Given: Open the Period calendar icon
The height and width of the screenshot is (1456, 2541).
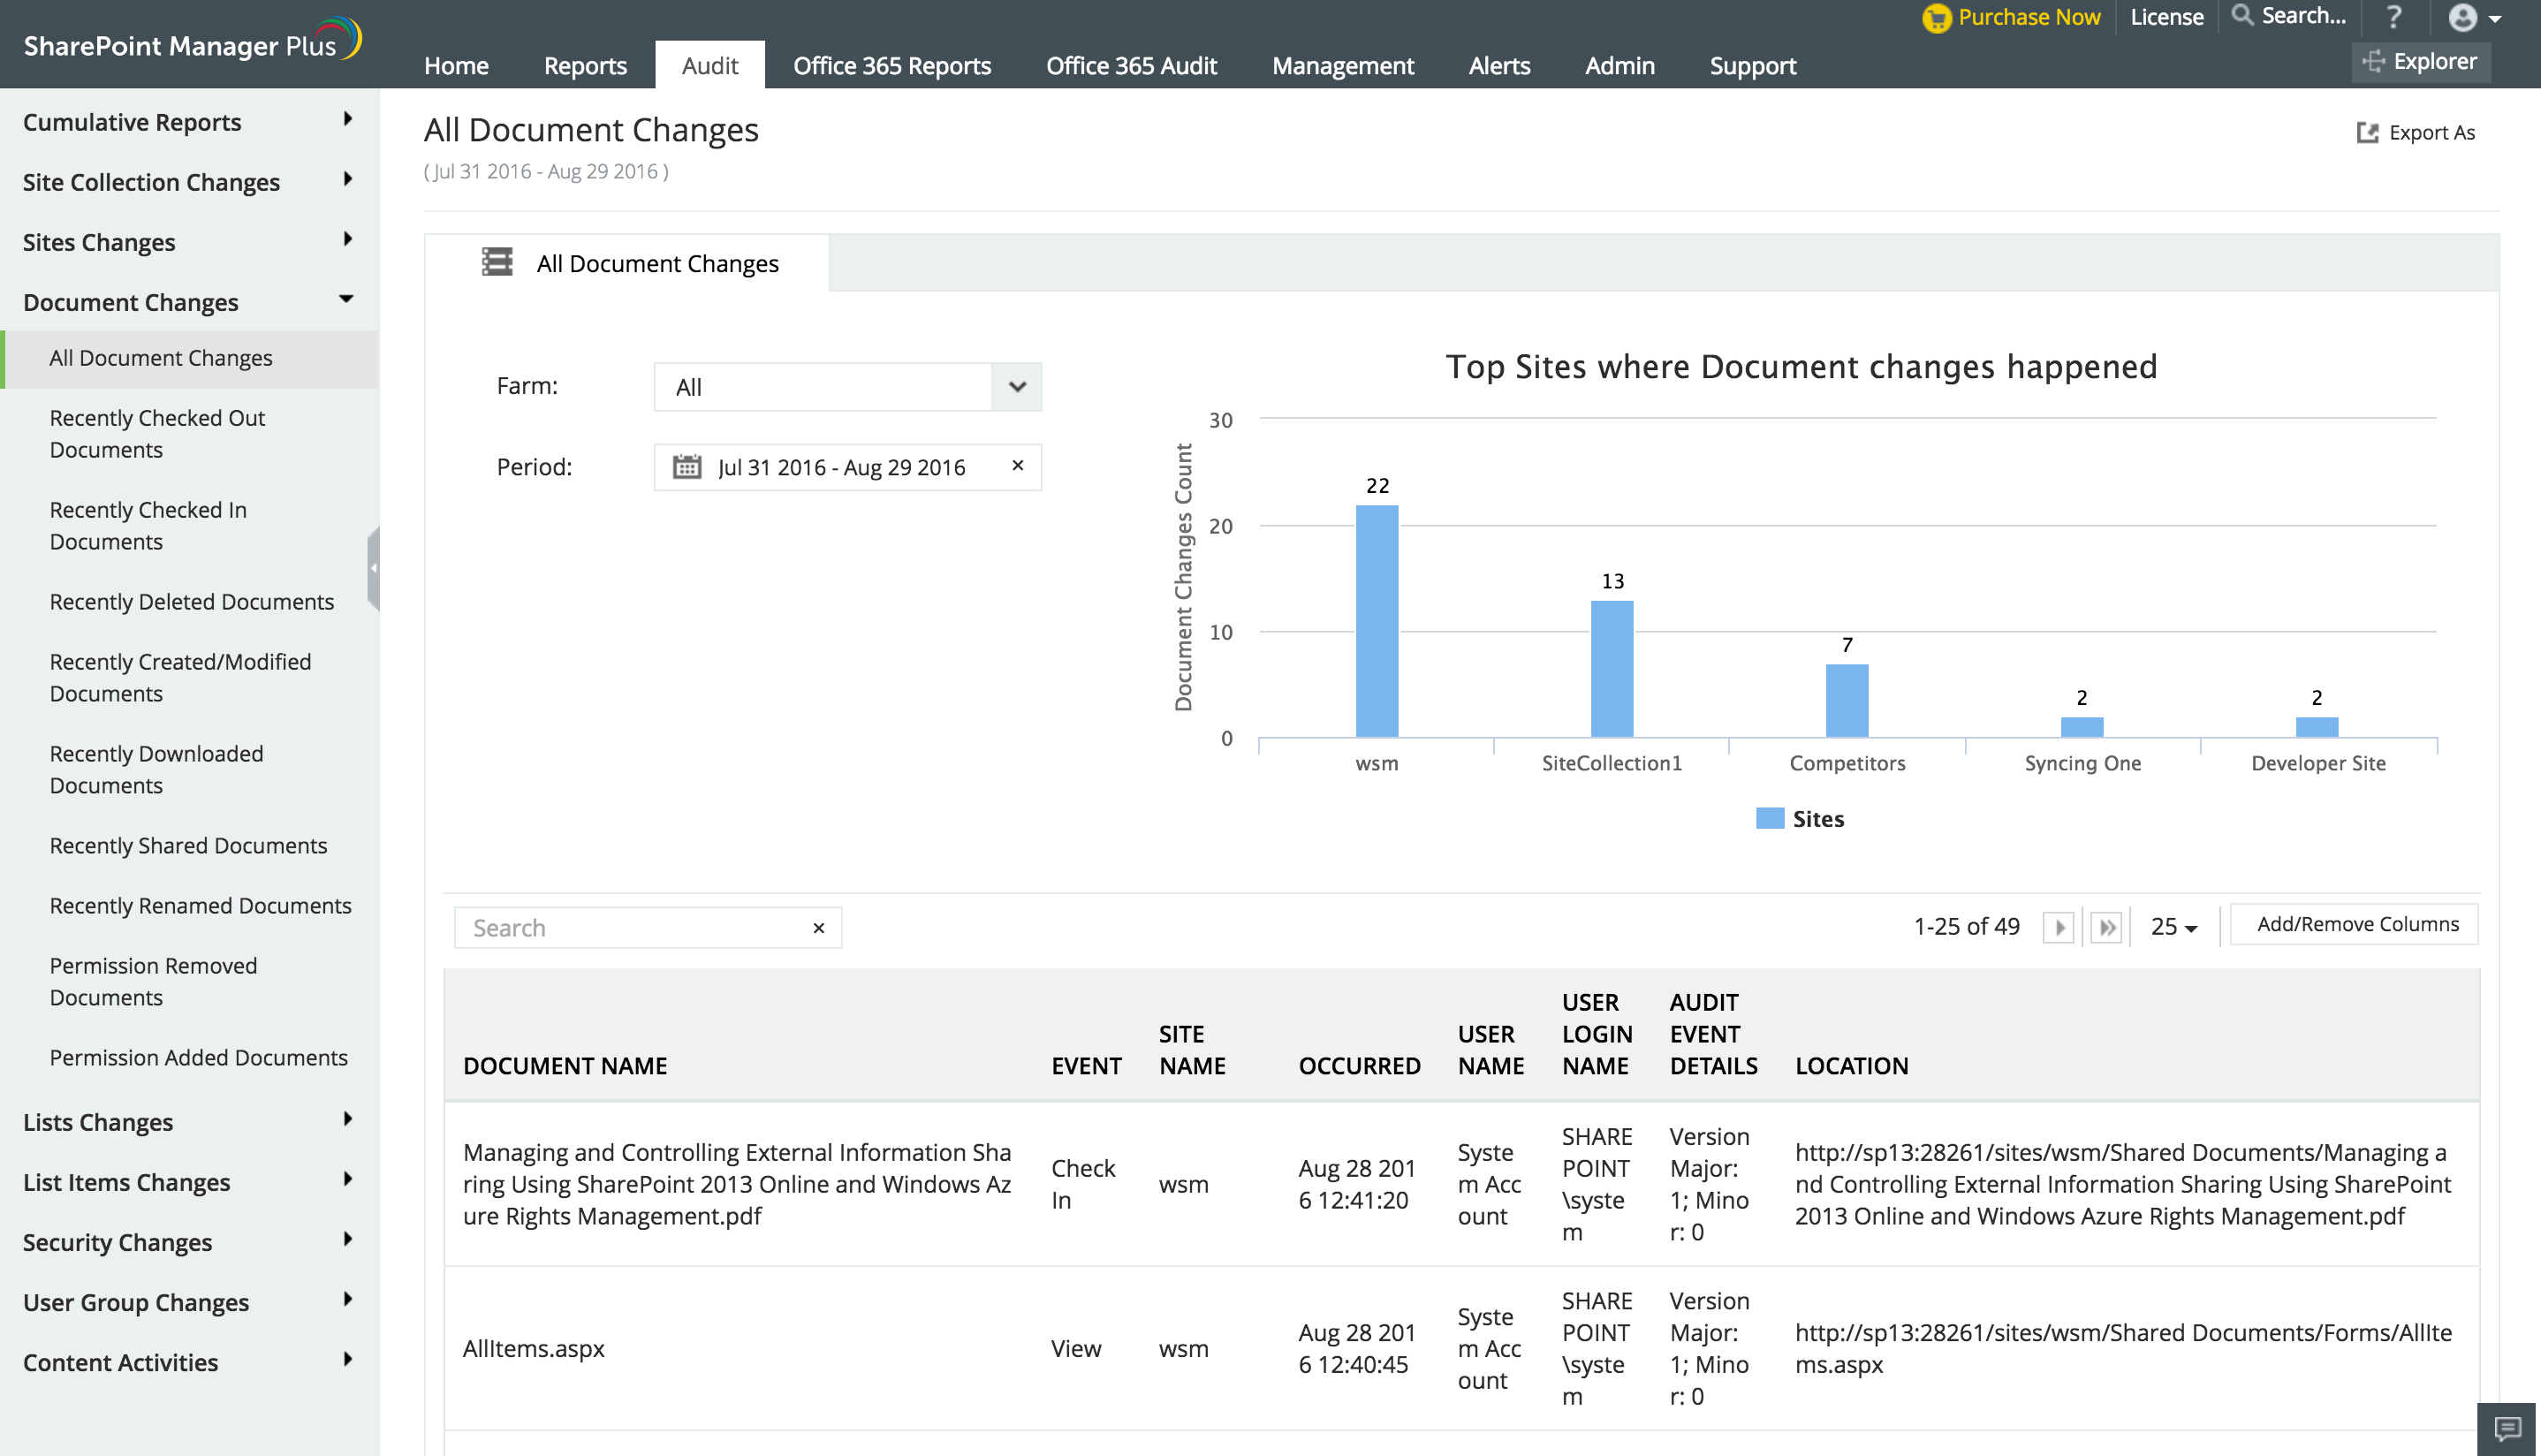Looking at the screenshot, I should click(687, 467).
